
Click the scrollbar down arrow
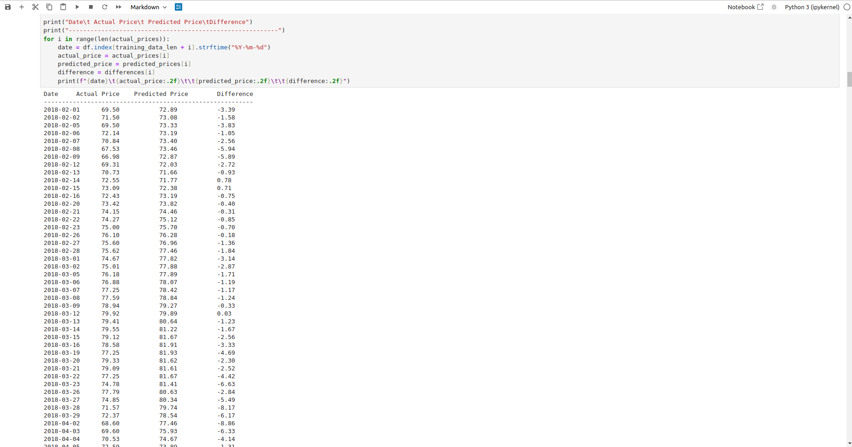pyautogui.click(x=849, y=443)
